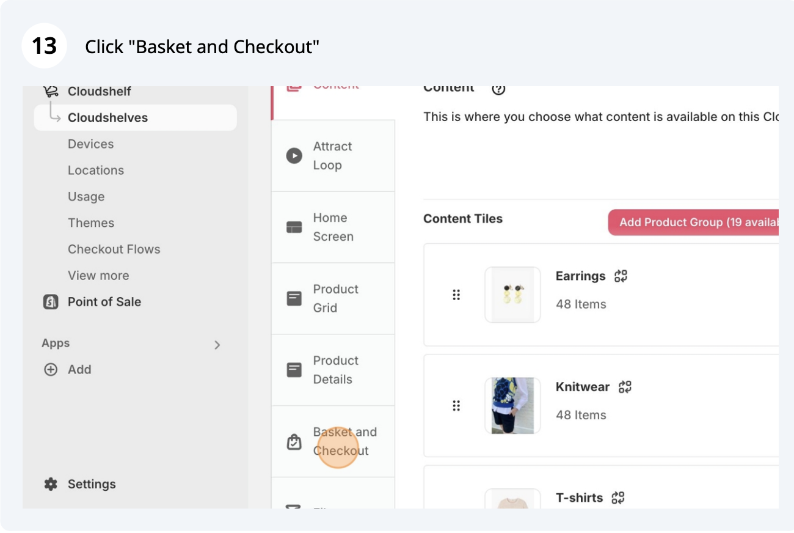The width and height of the screenshot is (794, 533).
Task: Click Add Product Group button
Action: tap(693, 222)
